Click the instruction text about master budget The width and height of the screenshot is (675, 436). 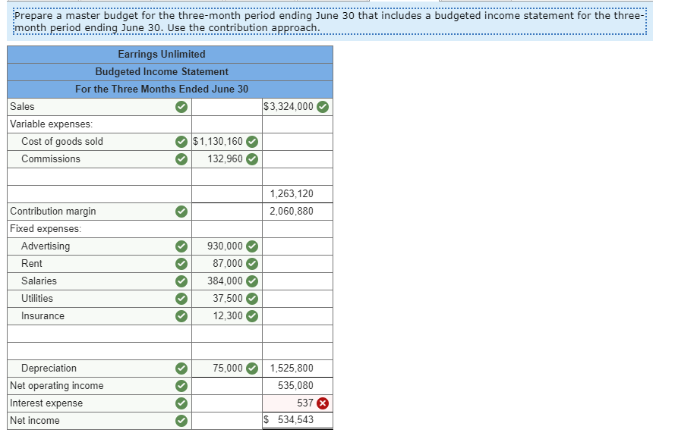(x=330, y=21)
